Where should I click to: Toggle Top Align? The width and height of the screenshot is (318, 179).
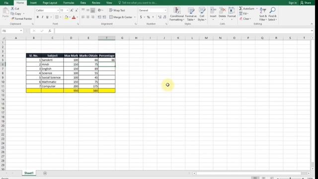(83, 10)
